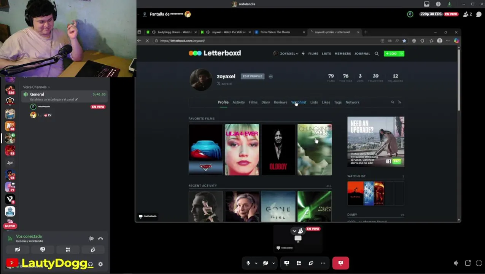This screenshot has width=485, height=274.
Task: Toggle noise suppression waveform icon
Action: [91, 239]
